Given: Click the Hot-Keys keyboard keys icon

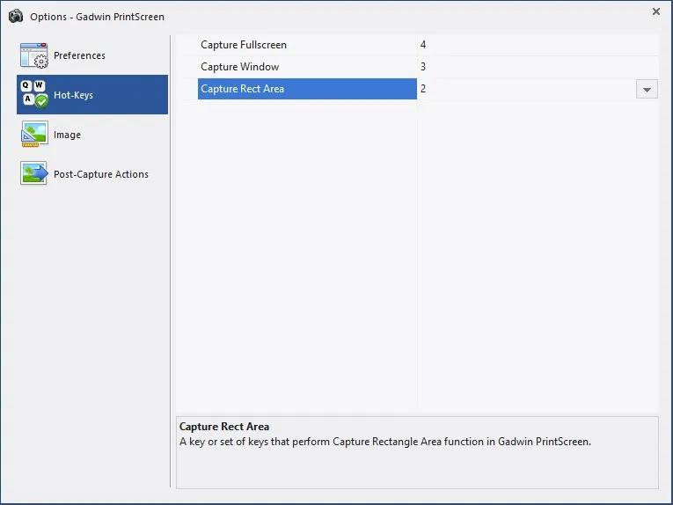Looking at the screenshot, I should (34, 94).
